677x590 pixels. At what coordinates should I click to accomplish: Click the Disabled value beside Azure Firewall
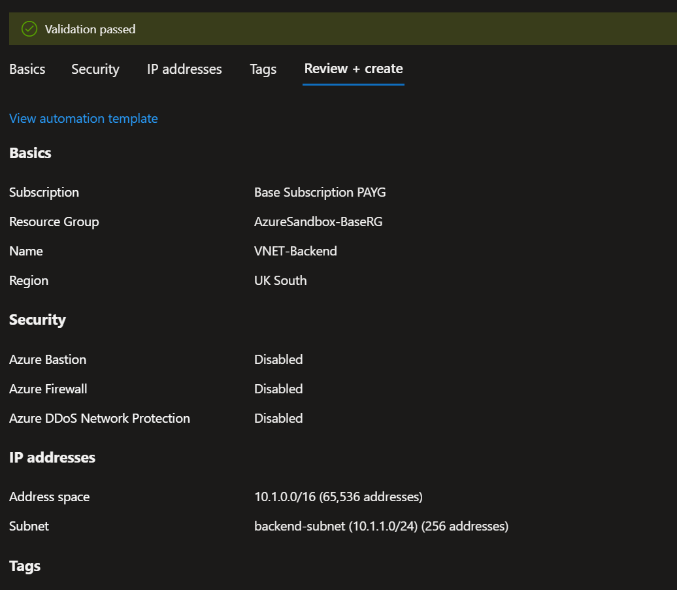click(x=278, y=389)
